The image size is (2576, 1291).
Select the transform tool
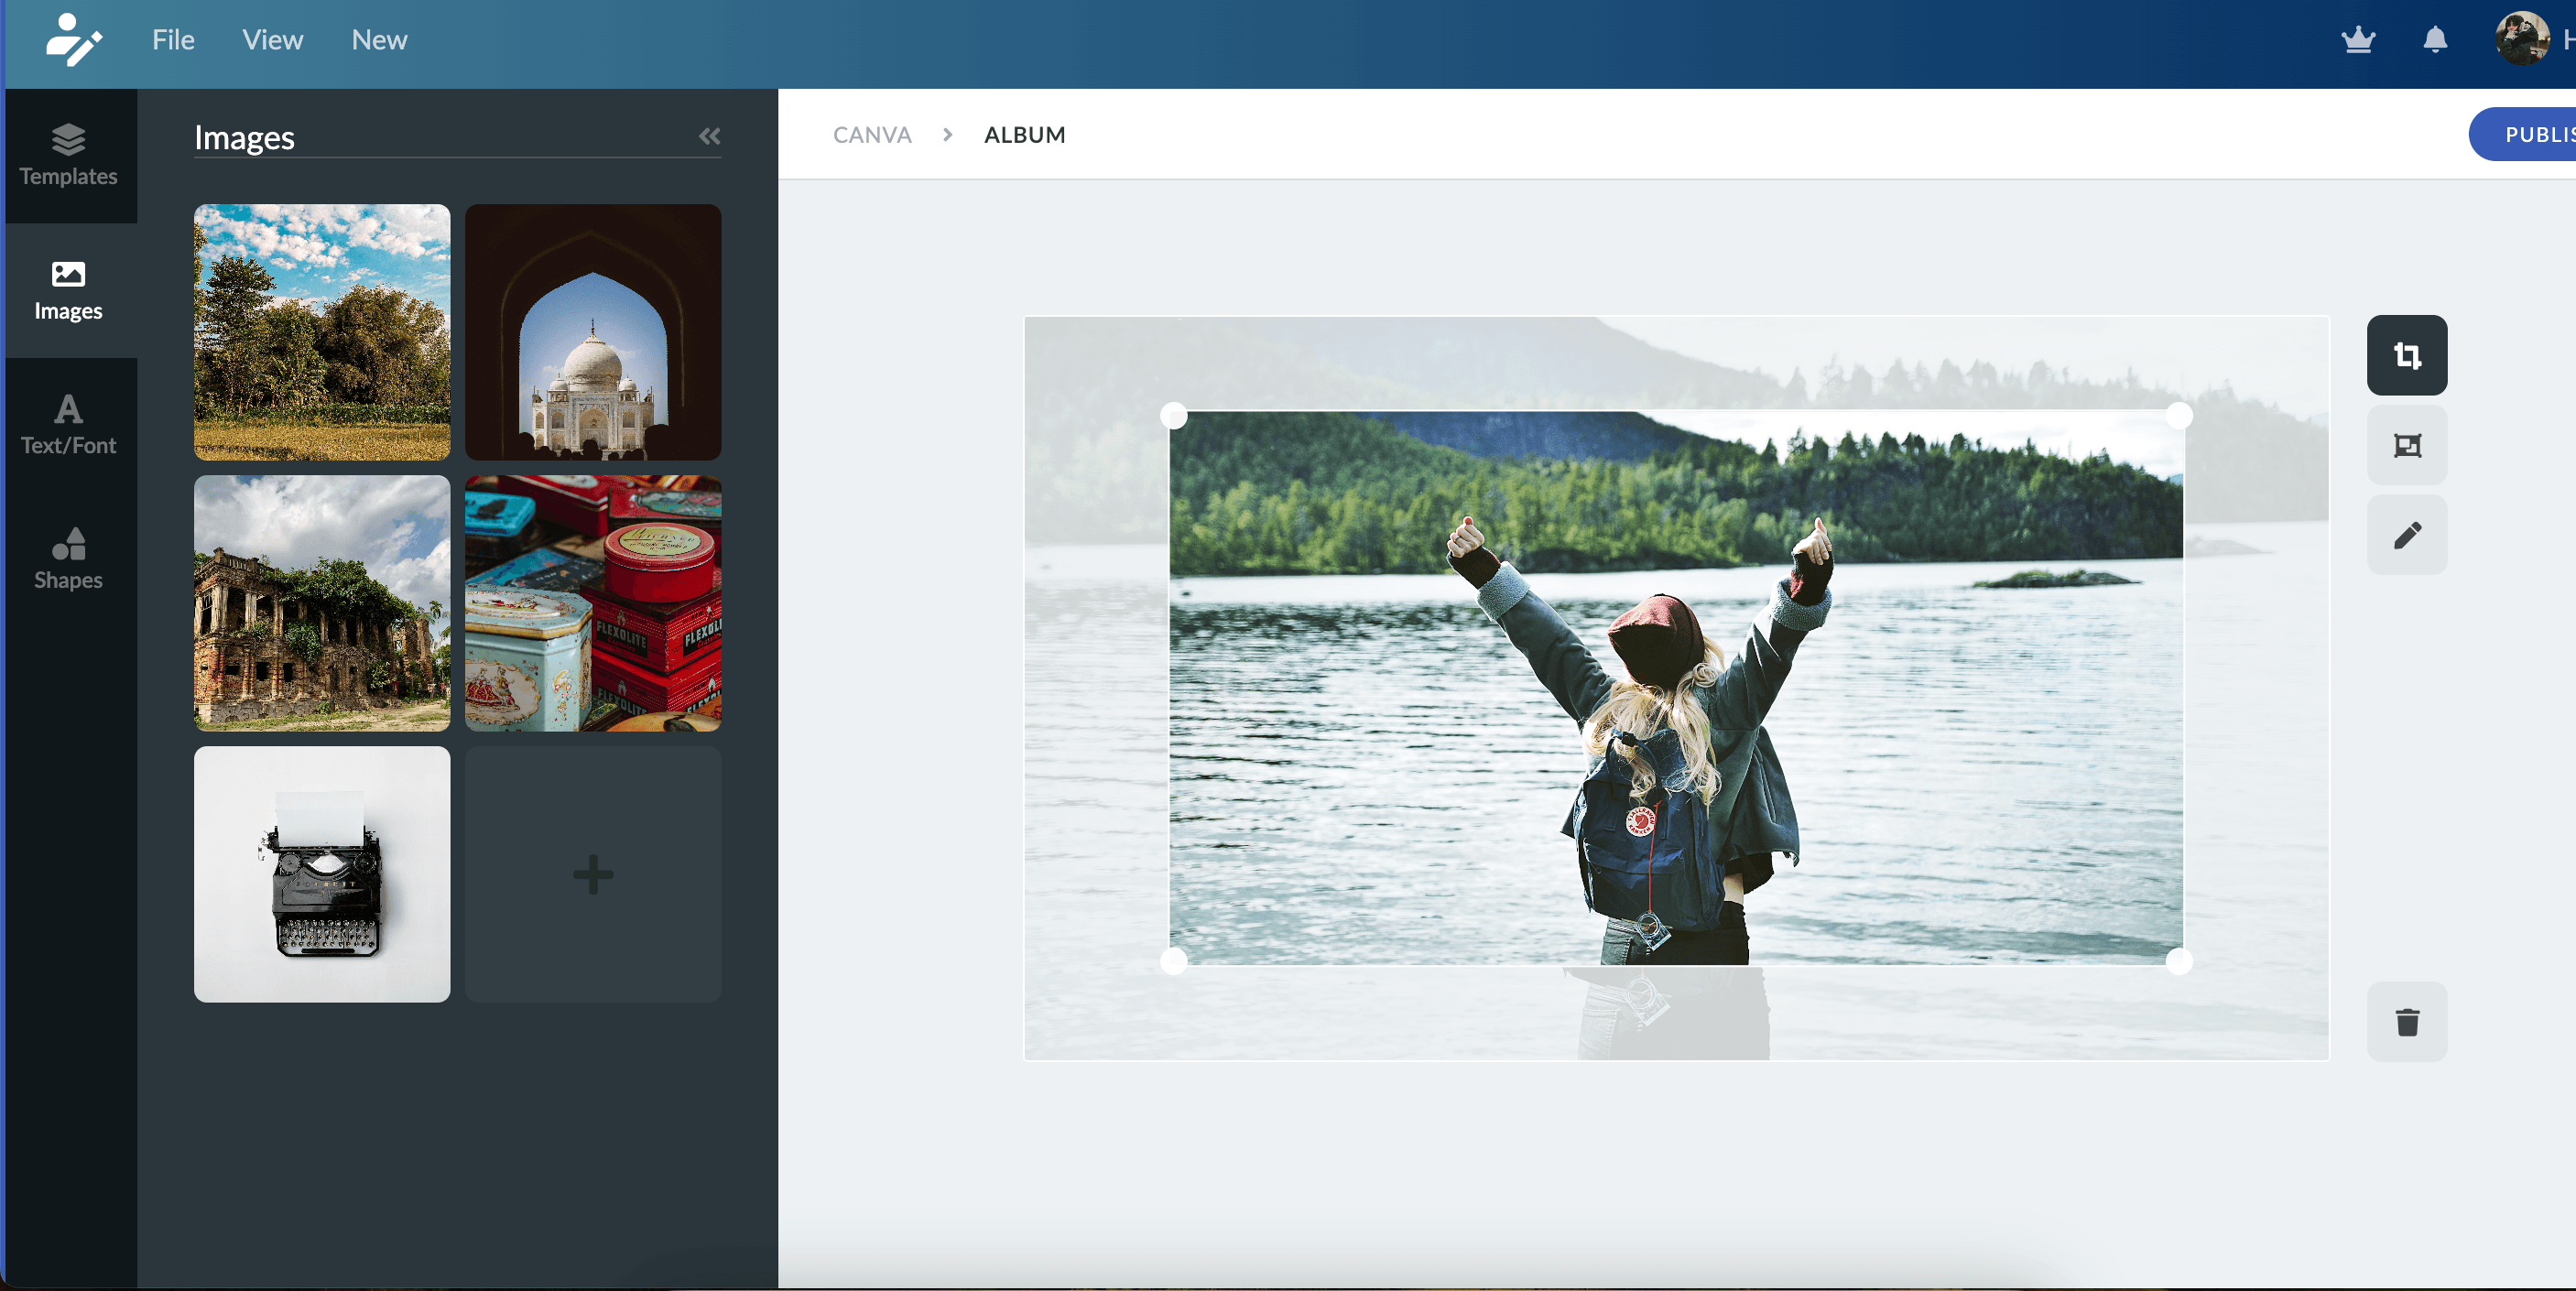(2407, 443)
